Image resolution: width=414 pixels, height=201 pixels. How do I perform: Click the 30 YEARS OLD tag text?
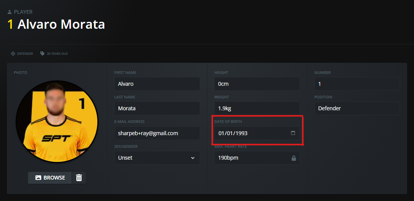tap(57, 54)
